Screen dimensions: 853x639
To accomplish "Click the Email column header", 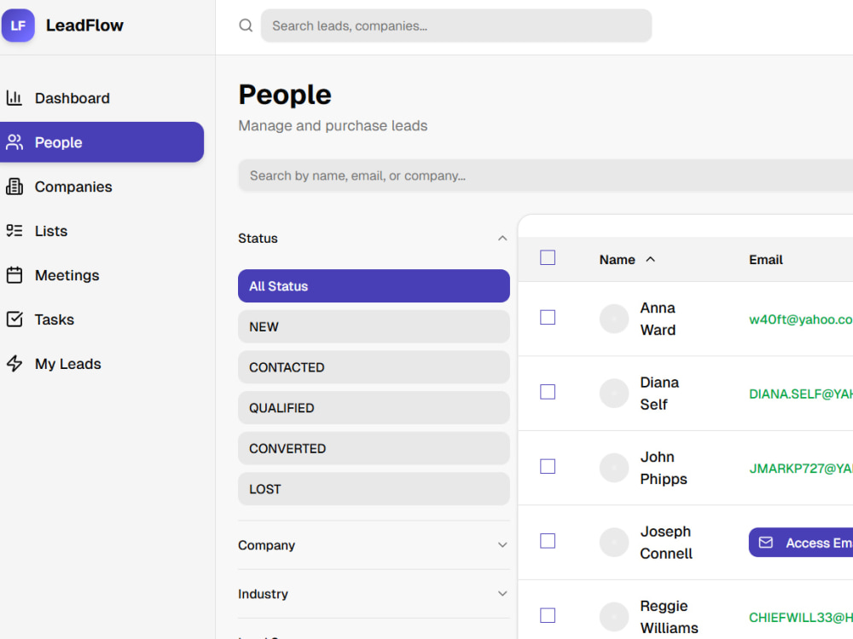I will (765, 260).
